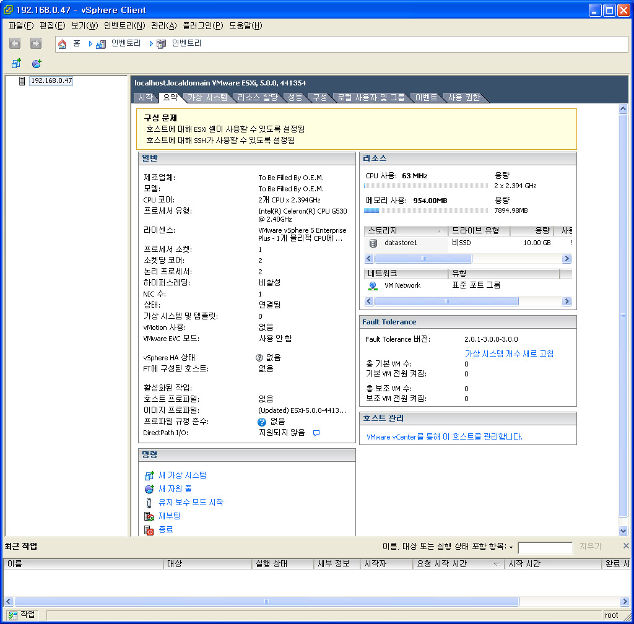Click second 인벤토리 breadcrumb host icon
The width and height of the screenshot is (634, 624).
pyautogui.click(x=162, y=44)
